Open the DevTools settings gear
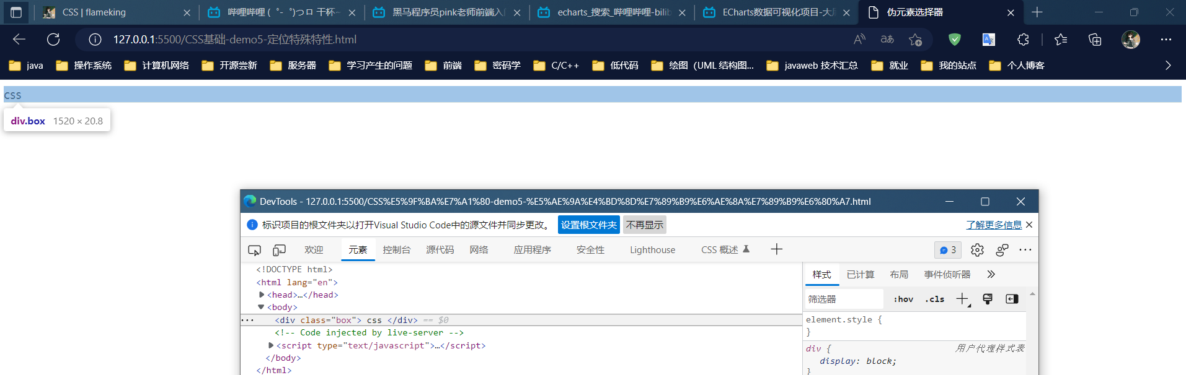 tap(977, 250)
